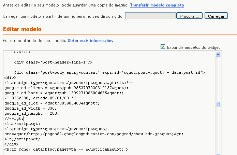Screen dimensions: 237x155
Task: Uncheck Expandir modelos do widget checkbox
Action: (x=163, y=47)
